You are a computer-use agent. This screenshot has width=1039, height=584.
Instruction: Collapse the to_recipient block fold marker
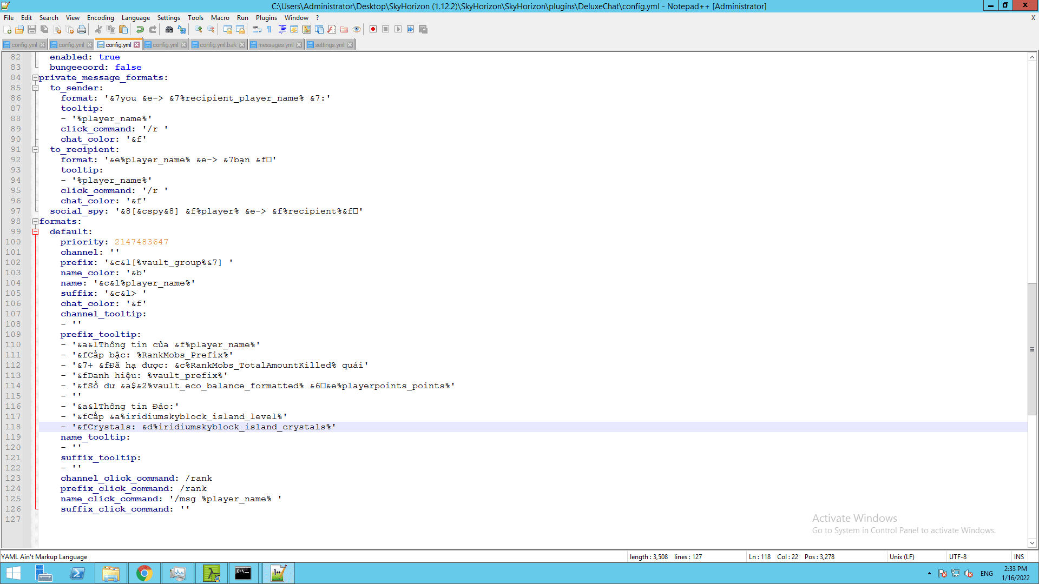35,150
